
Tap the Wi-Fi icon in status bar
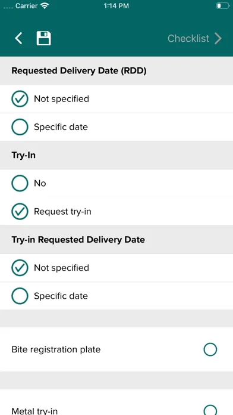pyautogui.click(x=45, y=6)
